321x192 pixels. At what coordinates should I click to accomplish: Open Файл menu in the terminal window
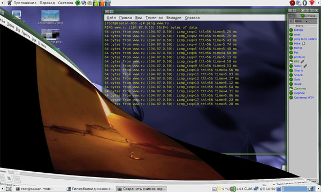(111, 18)
